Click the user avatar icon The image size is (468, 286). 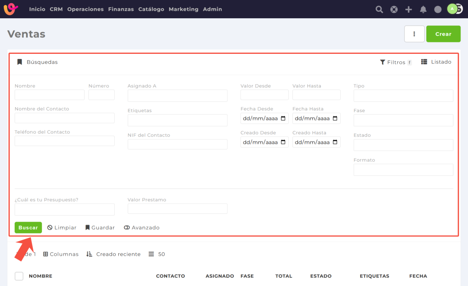[453, 9]
